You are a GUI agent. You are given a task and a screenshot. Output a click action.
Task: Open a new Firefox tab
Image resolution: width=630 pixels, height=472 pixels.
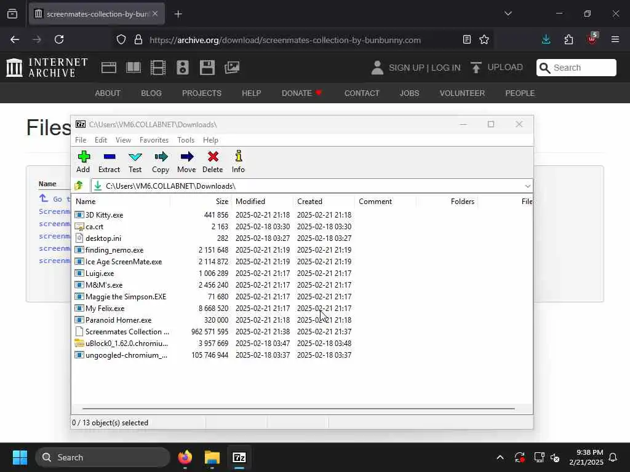(178, 14)
